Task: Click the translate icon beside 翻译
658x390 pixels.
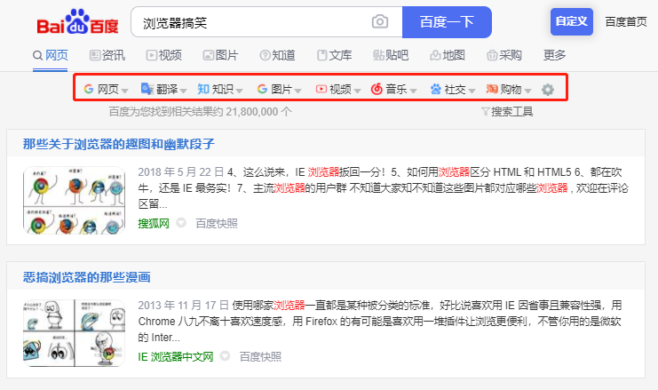Action: (147, 89)
